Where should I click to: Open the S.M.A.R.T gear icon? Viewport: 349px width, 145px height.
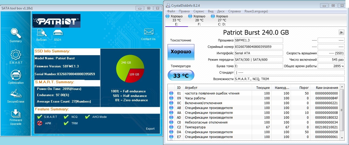tap(16, 55)
